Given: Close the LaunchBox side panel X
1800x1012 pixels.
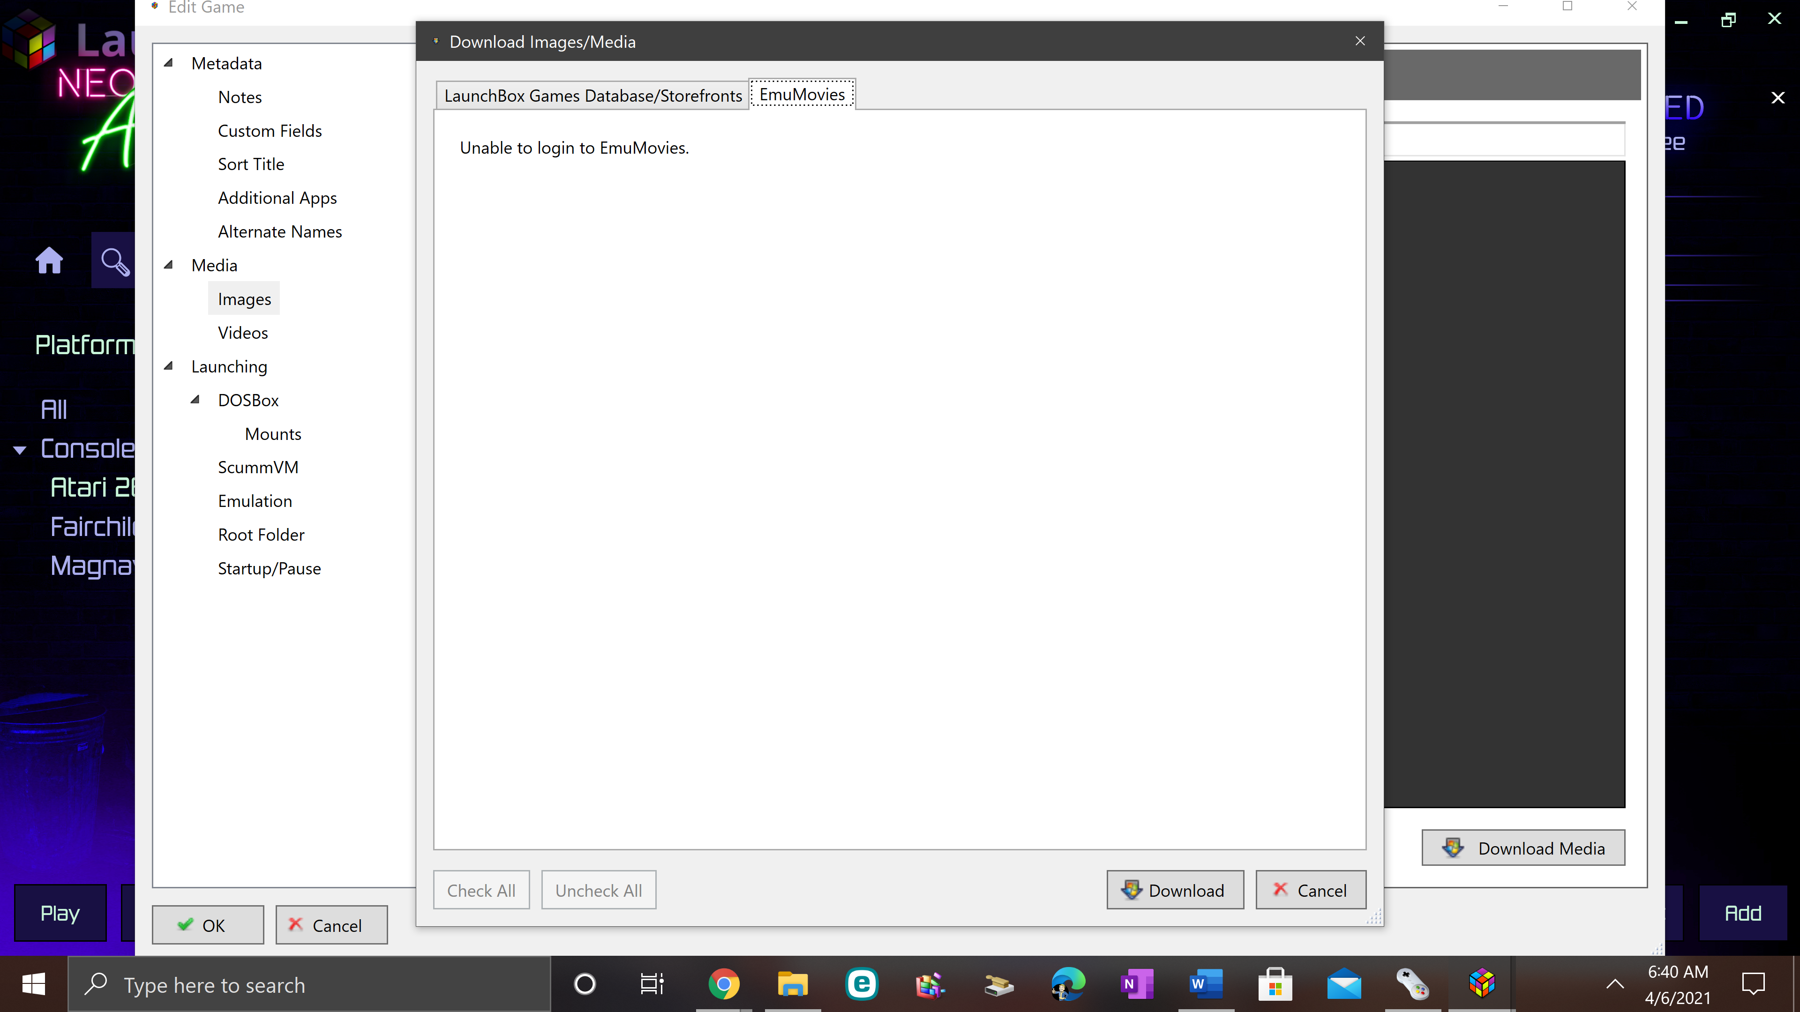Looking at the screenshot, I should pyautogui.click(x=1777, y=98).
